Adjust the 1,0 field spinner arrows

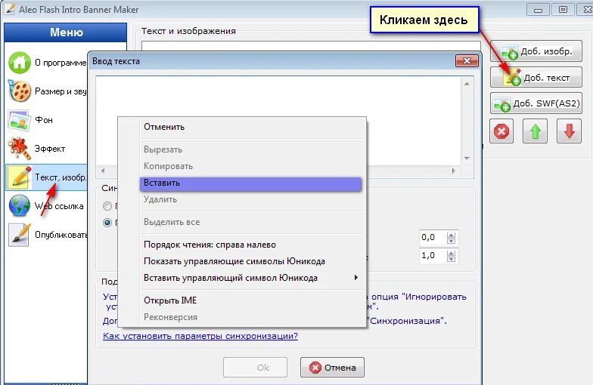[x=451, y=256]
